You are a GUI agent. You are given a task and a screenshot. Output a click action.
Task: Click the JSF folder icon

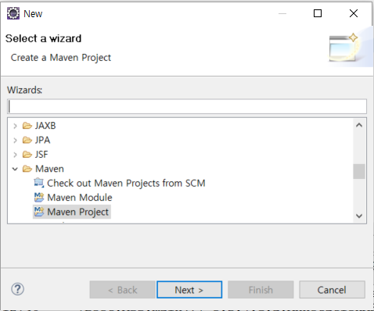tap(27, 155)
